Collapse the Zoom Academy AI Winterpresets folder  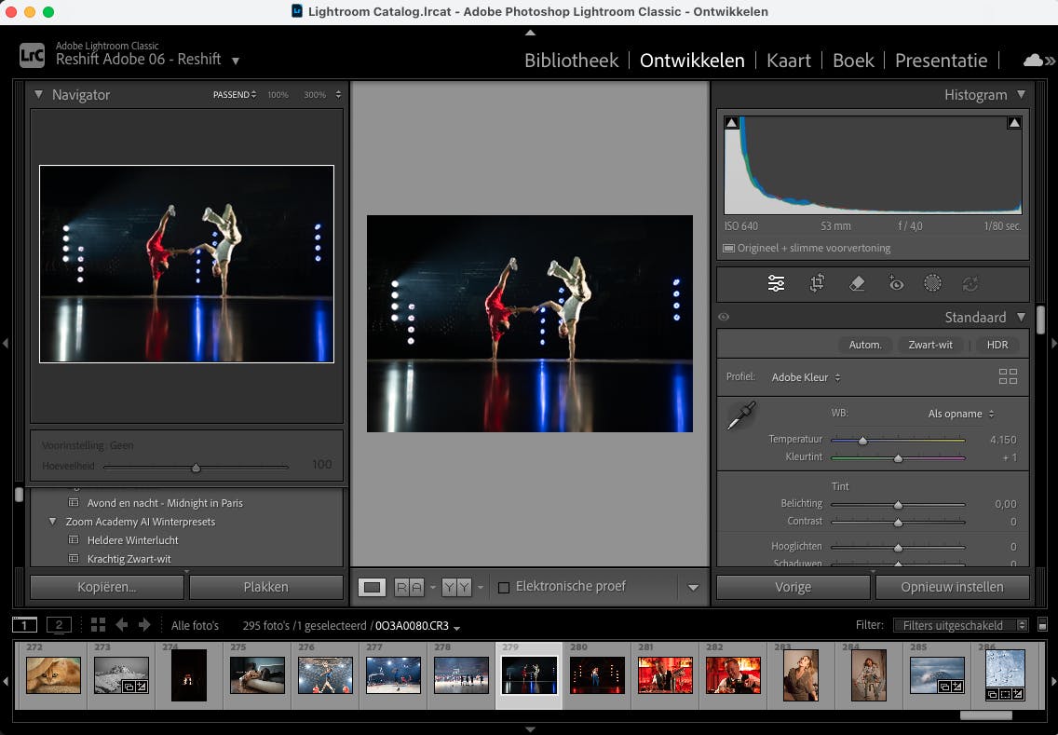pos(53,522)
